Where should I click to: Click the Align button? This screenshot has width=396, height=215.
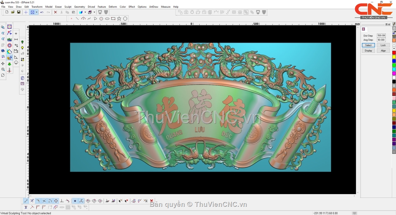point(383,51)
